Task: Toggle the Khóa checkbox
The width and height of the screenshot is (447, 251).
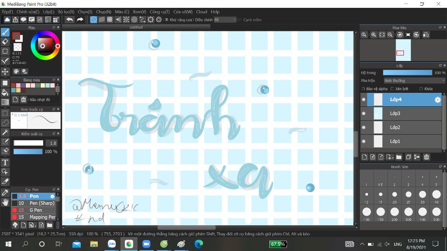Action: point(421,89)
